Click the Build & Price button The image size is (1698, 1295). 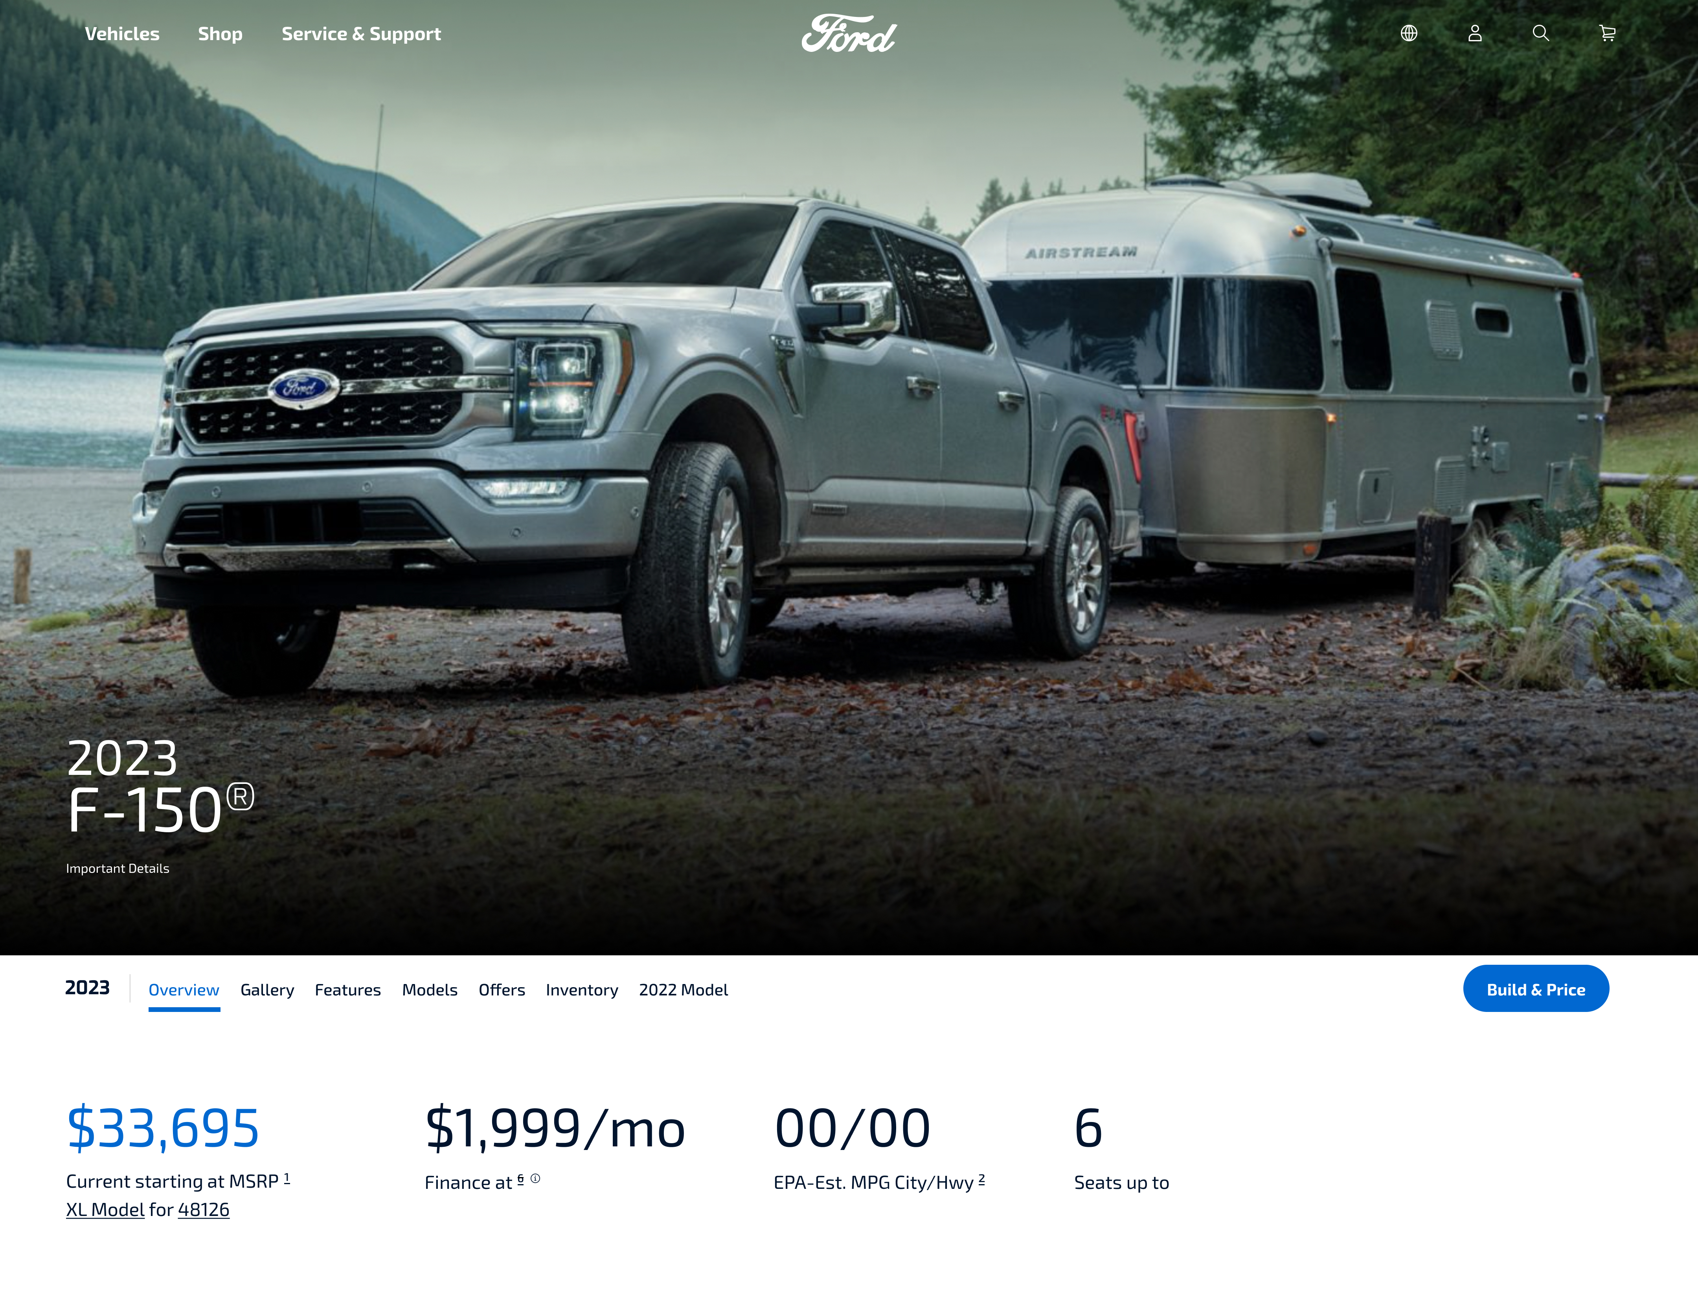pyautogui.click(x=1535, y=989)
